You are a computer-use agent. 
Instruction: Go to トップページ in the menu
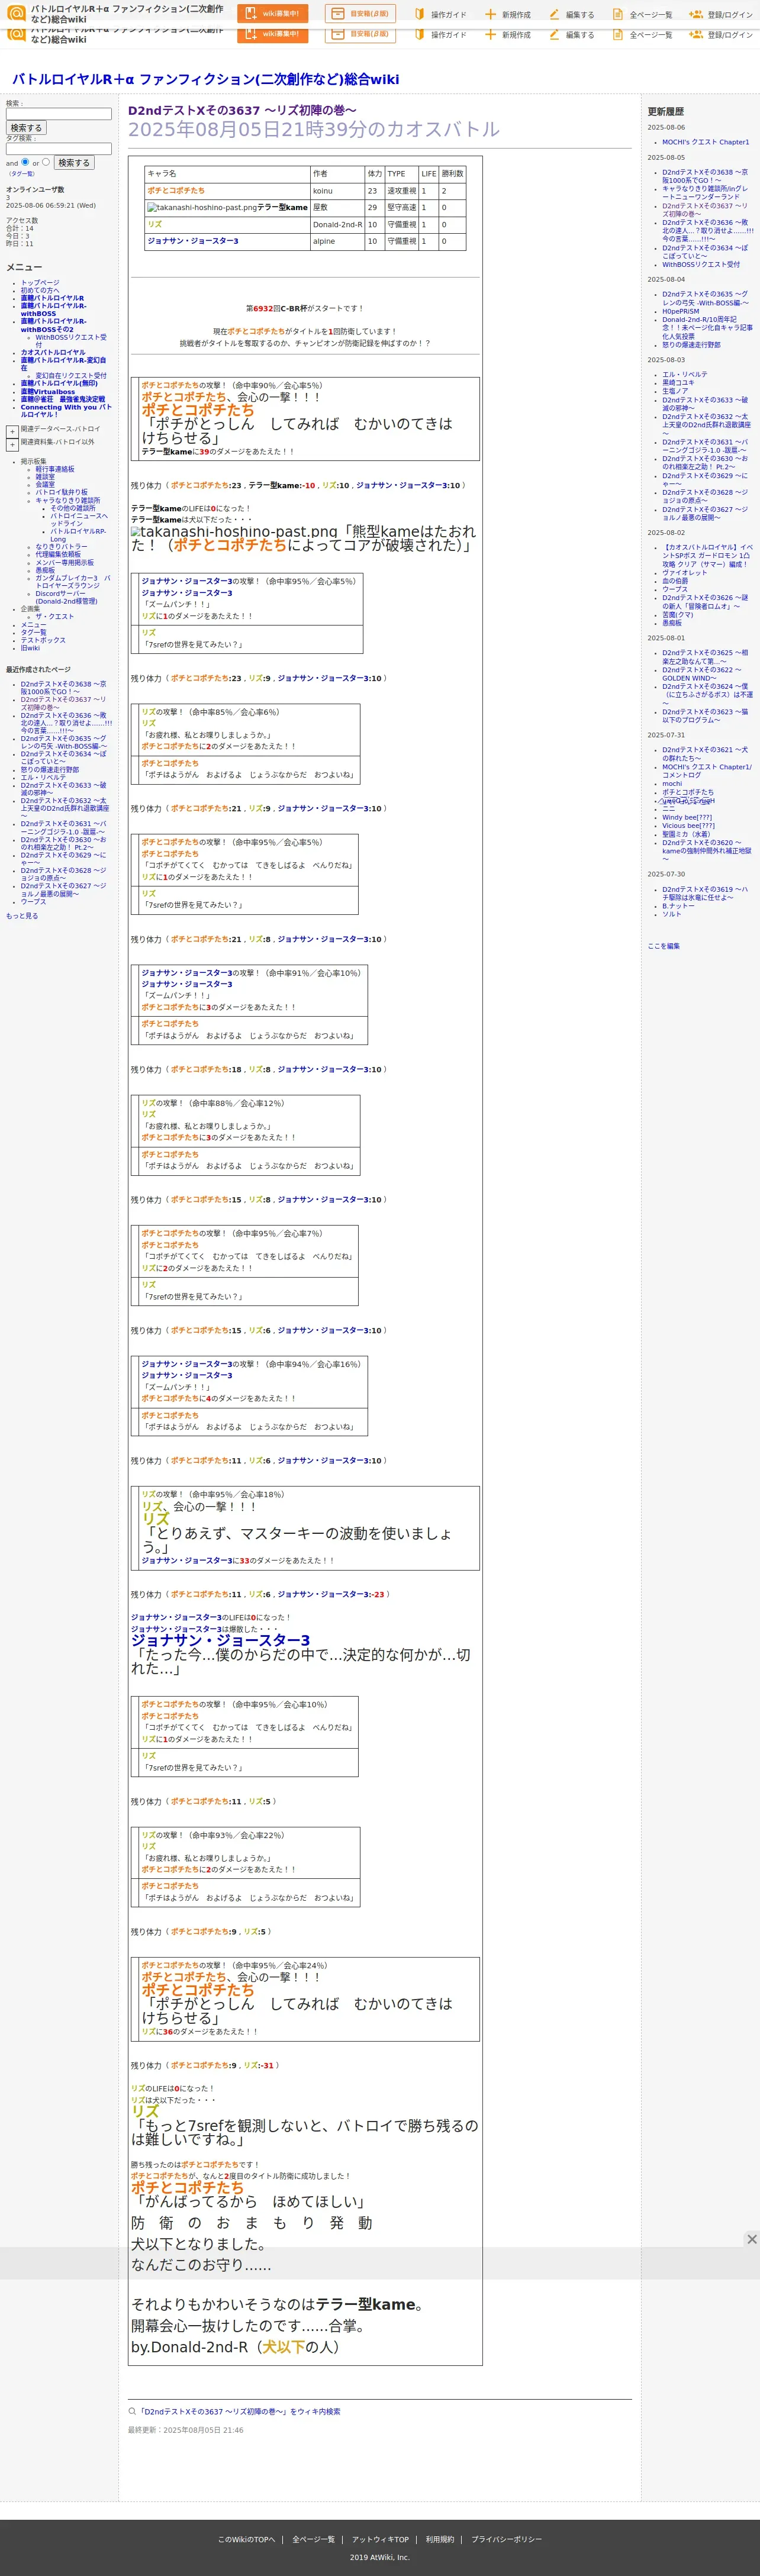click(x=40, y=283)
